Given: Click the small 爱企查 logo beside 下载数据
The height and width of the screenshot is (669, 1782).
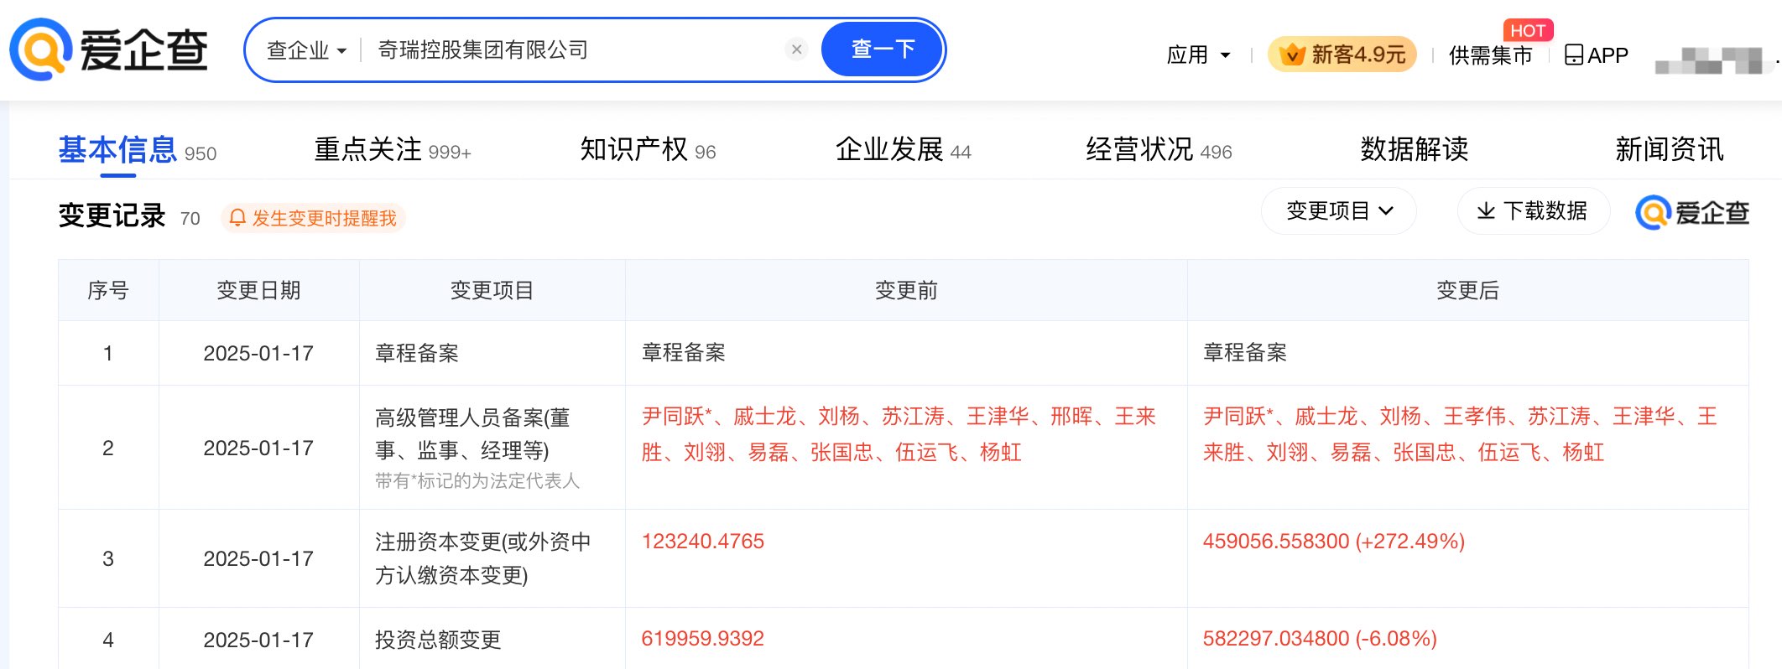Looking at the screenshot, I should [x=1692, y=213].
